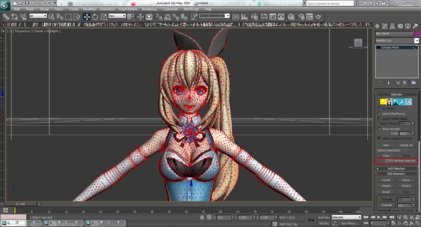421x227 pixels.
Task: Toggle the Angle Snap button
Action: point(167,17)
